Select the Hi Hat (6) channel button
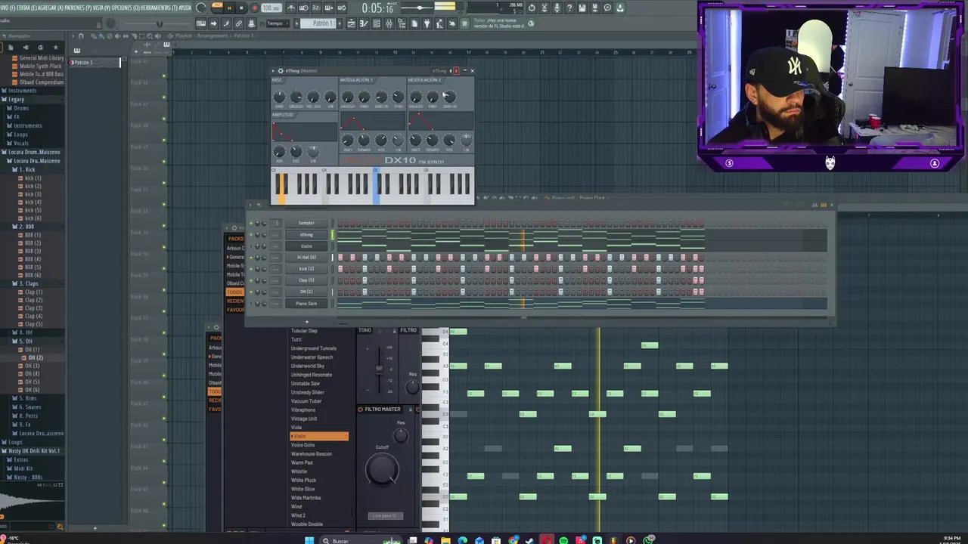Image resolution: width=968 pixels, height=544 pixels. 306,258
